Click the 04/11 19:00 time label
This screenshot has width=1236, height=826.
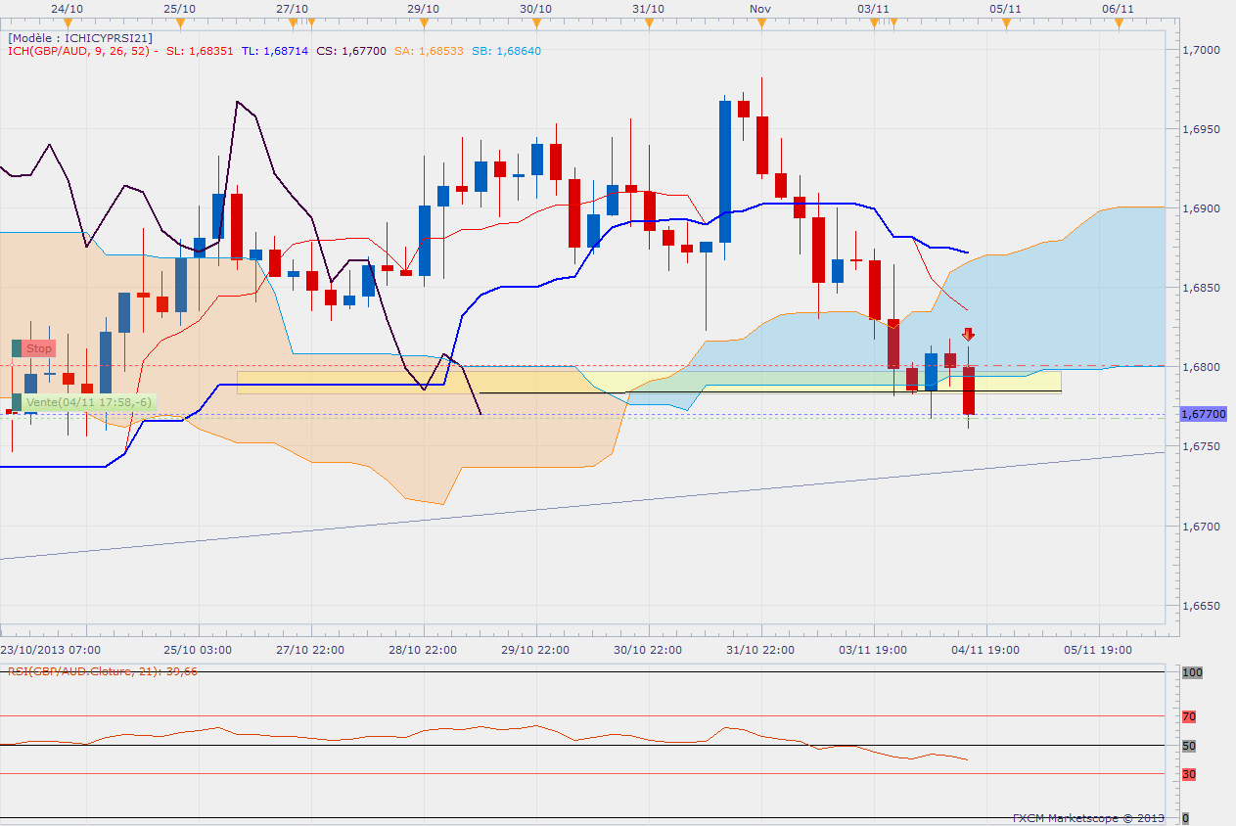pos(985,649)
